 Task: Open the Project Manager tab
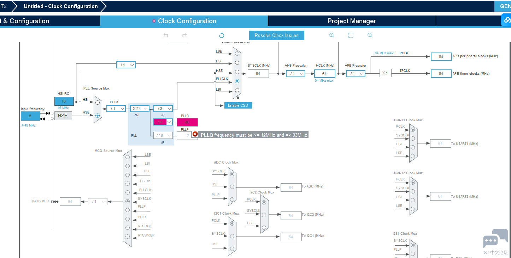[352, 21]
